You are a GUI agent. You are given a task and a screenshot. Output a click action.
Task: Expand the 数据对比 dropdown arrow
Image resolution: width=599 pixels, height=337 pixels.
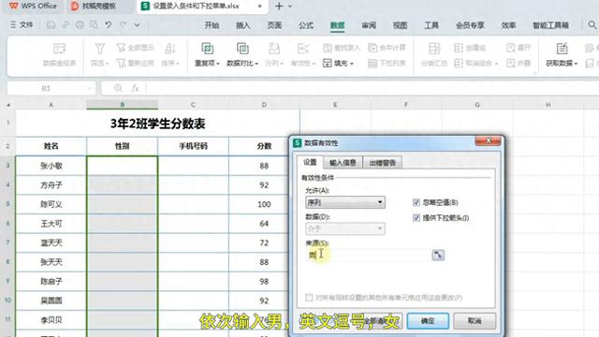(x=256, y=64)
